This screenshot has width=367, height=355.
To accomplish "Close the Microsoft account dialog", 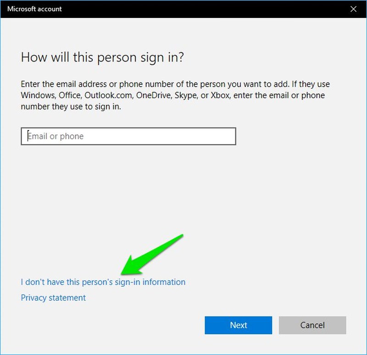I will pos(353,9).
